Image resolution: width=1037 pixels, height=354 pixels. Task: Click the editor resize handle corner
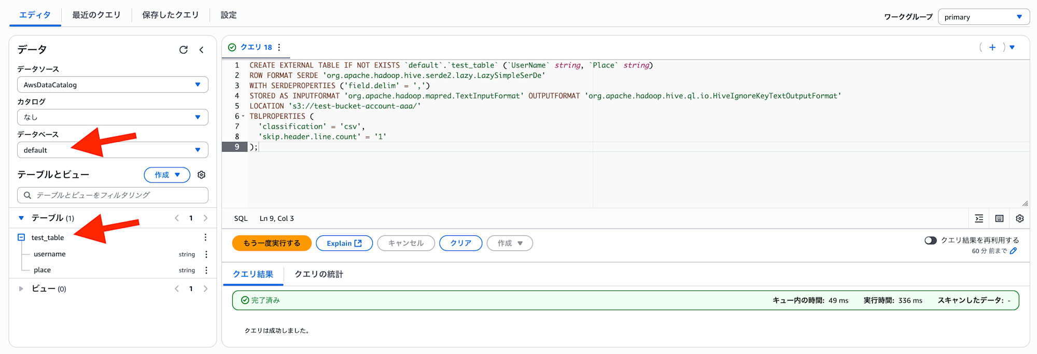point(1025,204)
